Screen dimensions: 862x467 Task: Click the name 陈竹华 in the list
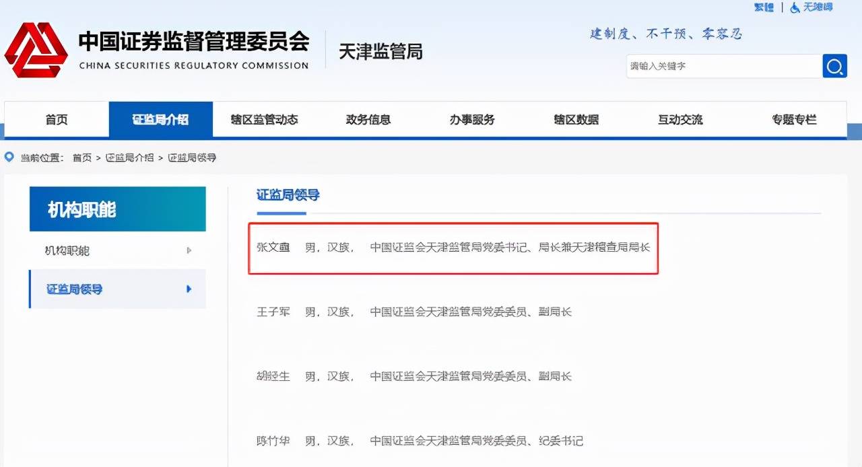pyautogui.click(x=273, y=441)
